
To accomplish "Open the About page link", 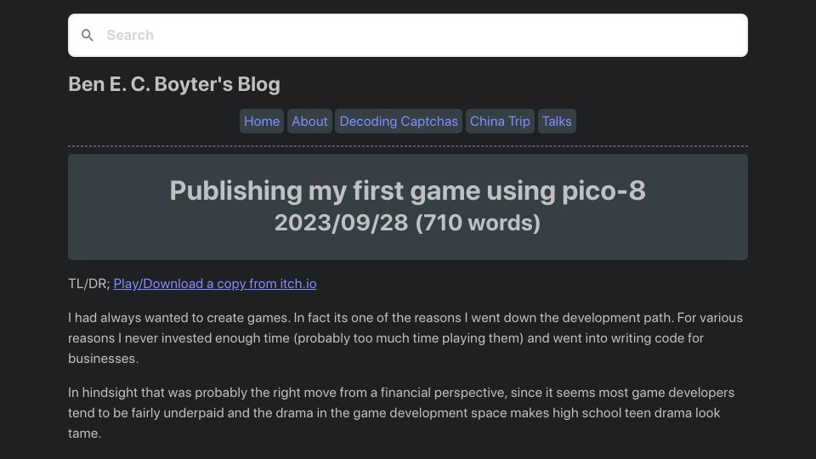I will point(309,122).
